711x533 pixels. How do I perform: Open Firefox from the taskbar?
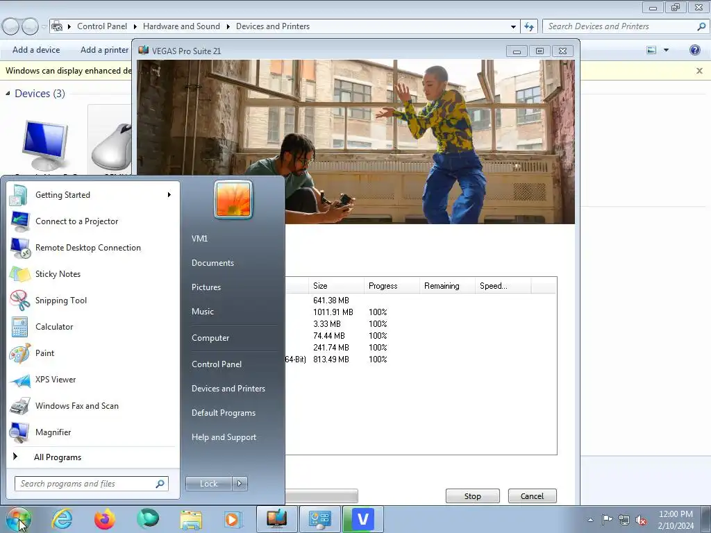point(105,519)
